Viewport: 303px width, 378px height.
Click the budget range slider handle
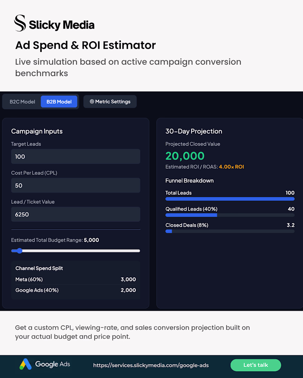pyautogui.click(x=20, y=251)
